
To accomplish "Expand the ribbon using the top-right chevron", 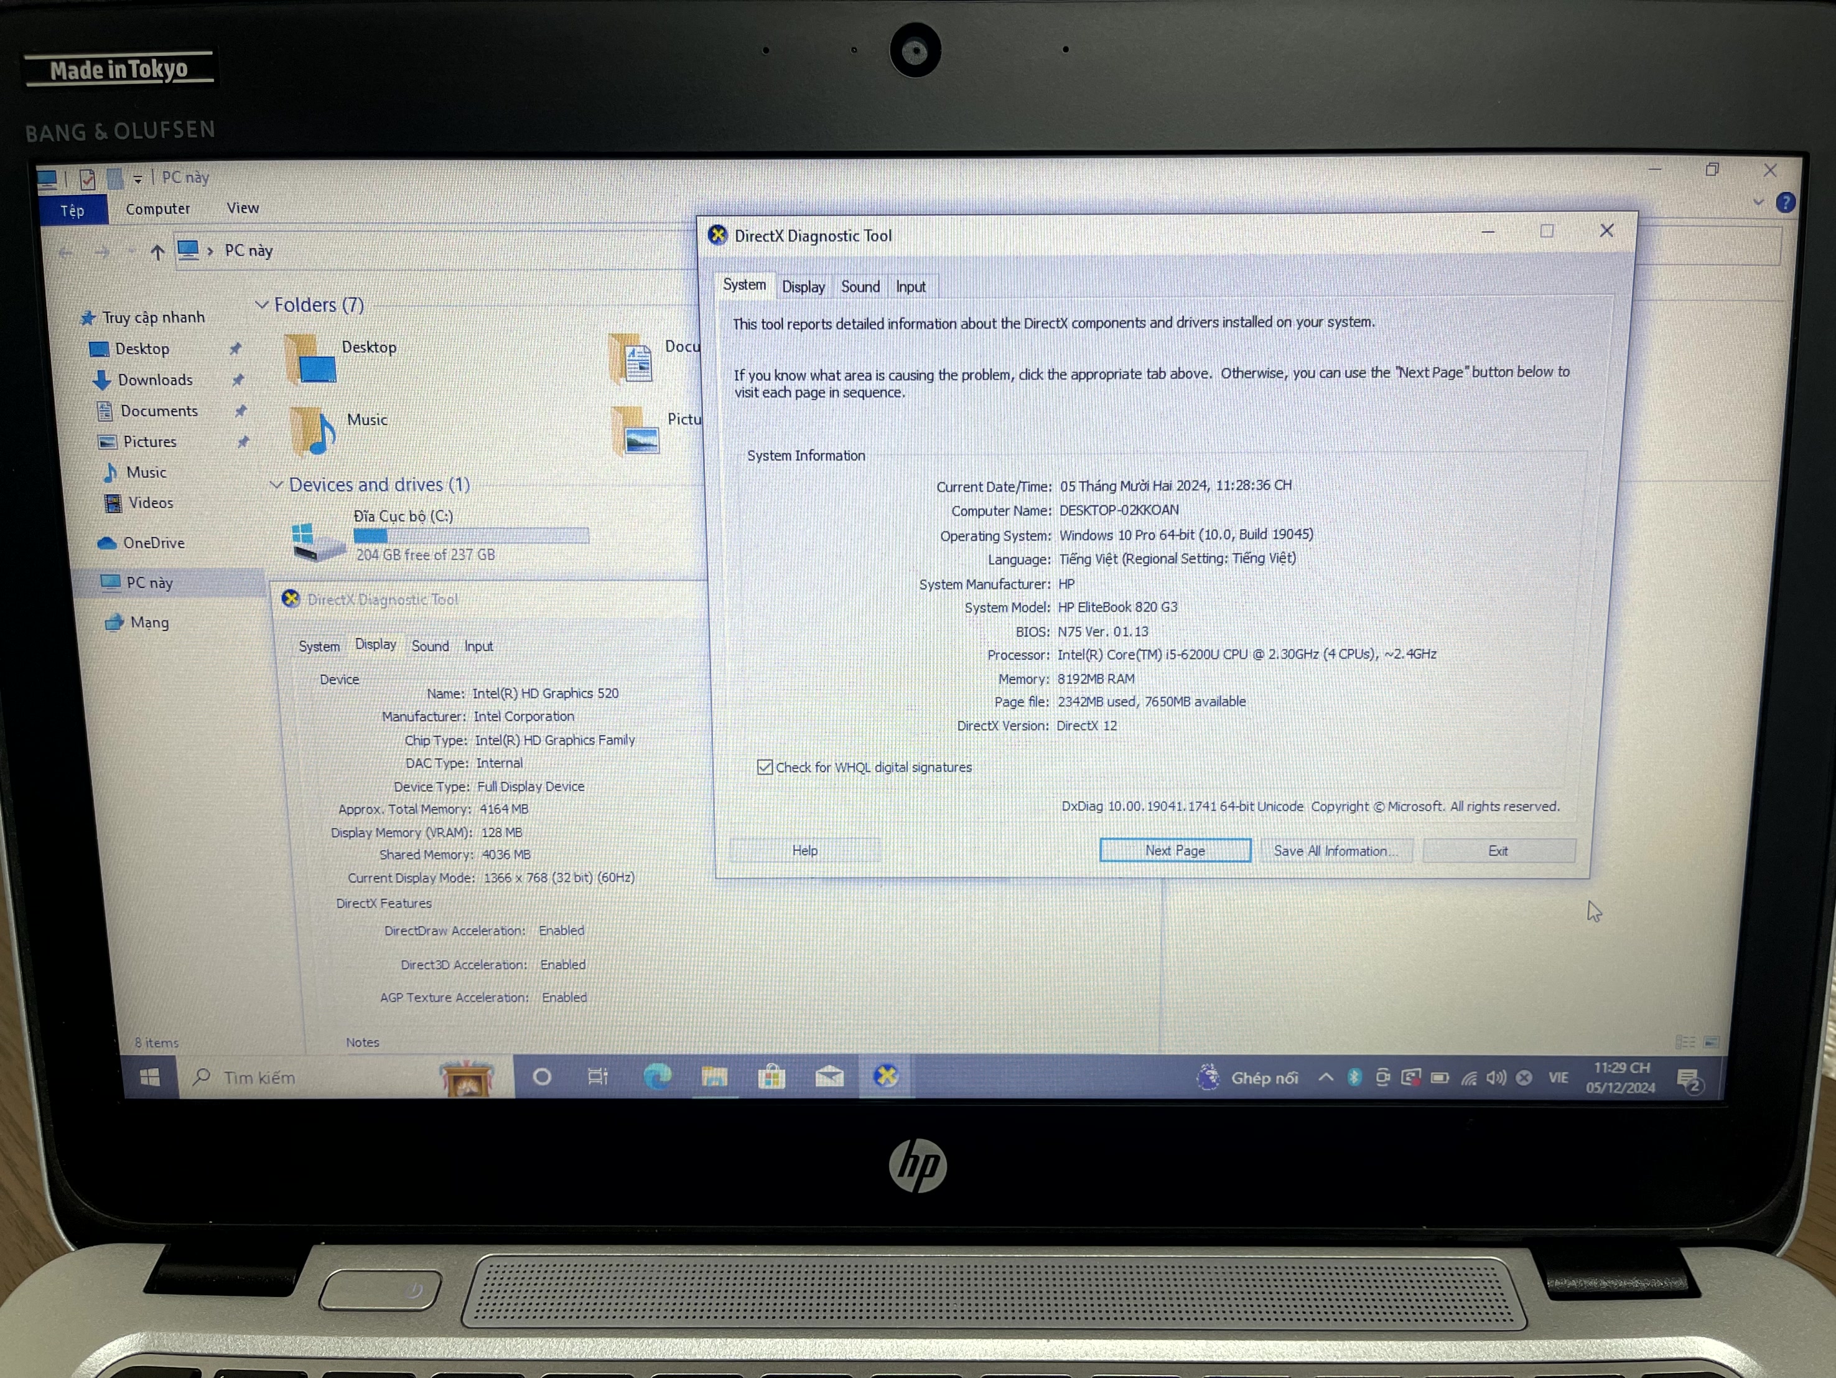I will [x=1757, y=202].
